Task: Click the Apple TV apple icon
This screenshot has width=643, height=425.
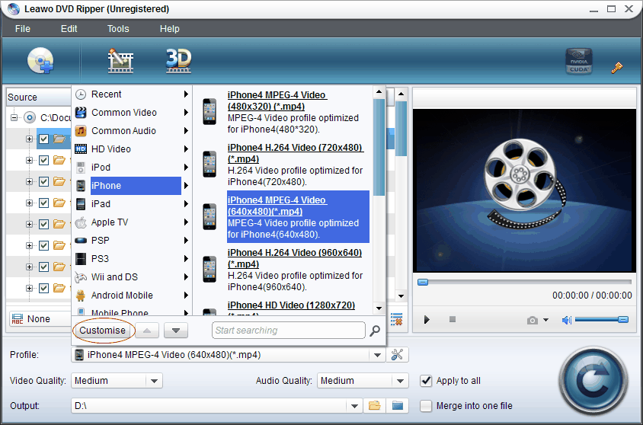Action: click(x=81, y=222)
